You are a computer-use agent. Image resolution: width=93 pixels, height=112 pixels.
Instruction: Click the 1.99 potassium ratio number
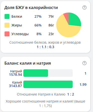pos(83,85)
